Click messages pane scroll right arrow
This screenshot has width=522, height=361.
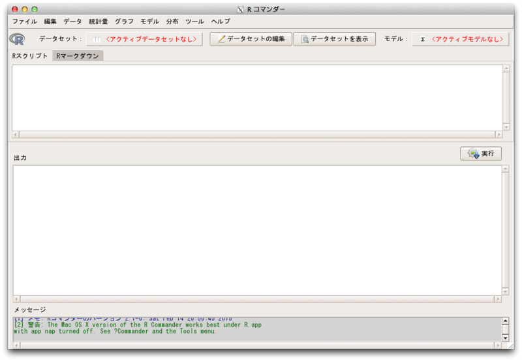pos(498,346)
